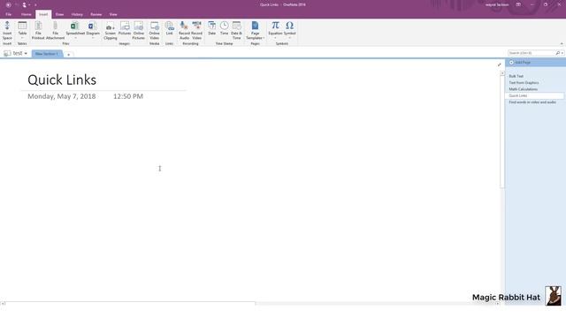Screen dimensions: 566x318
Task: Insert an Online Video
Action: (155, 30)
